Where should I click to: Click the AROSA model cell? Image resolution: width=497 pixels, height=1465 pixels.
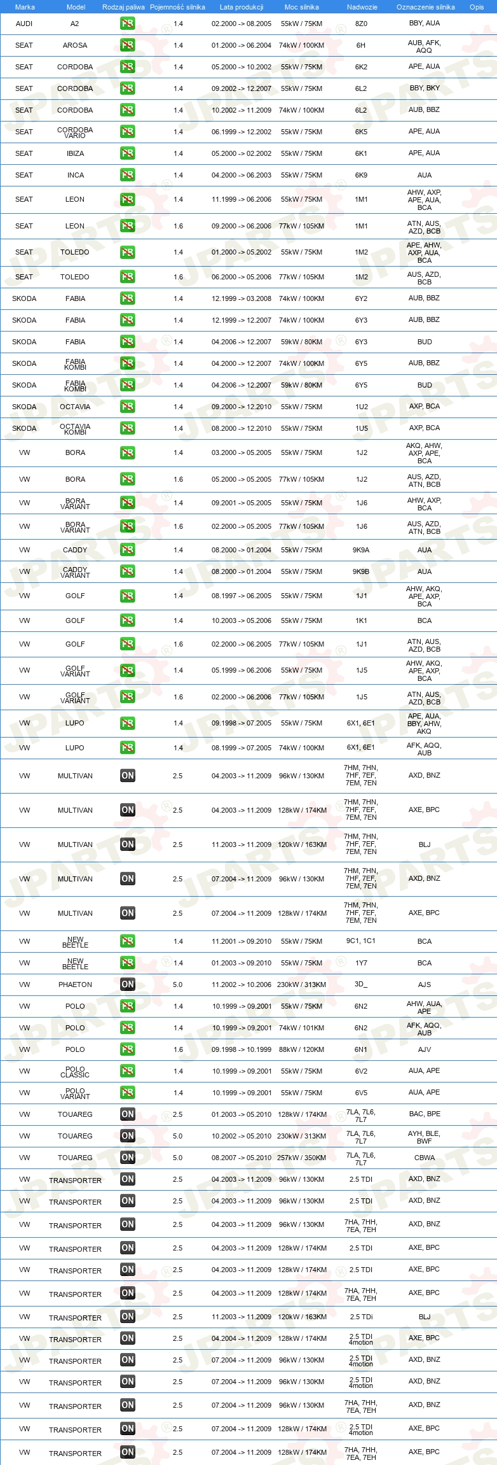(x=75, y=45)
